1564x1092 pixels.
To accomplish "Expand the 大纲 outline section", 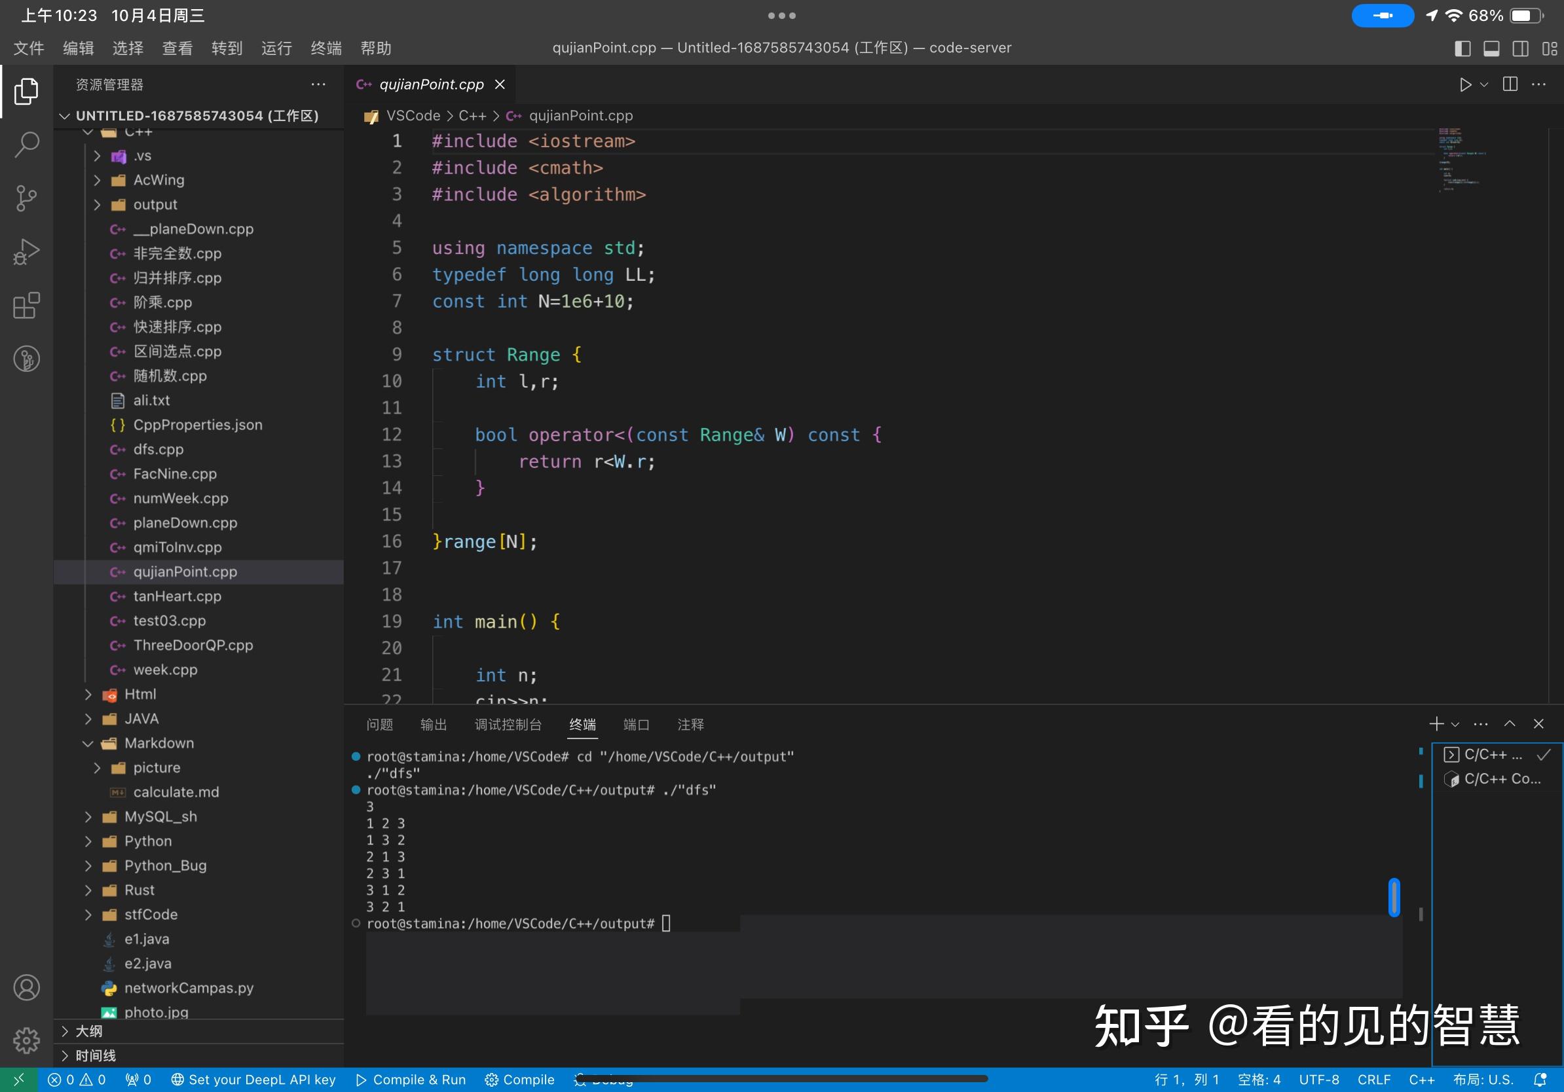I will click(88, 1030).
